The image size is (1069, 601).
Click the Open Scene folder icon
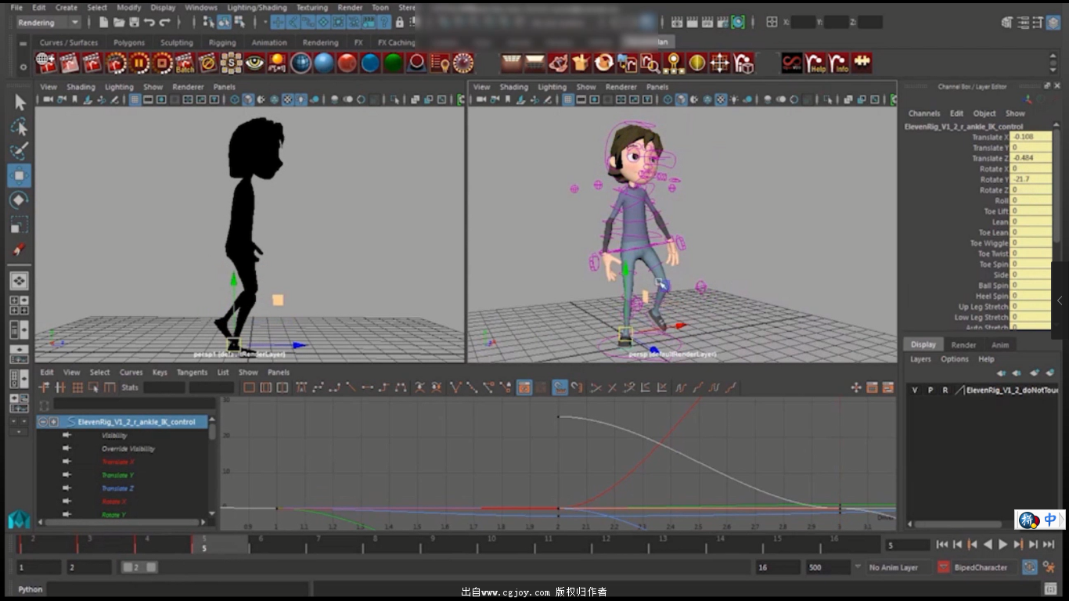[x=119, y=23]
